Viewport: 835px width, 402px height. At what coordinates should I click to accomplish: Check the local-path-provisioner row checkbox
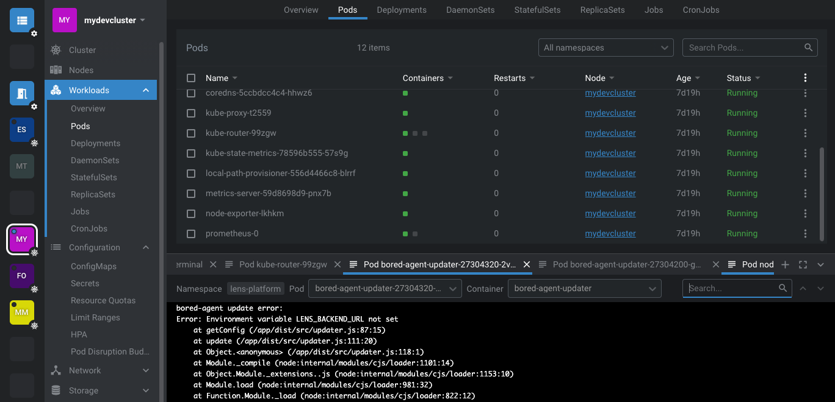pos(191,174)
